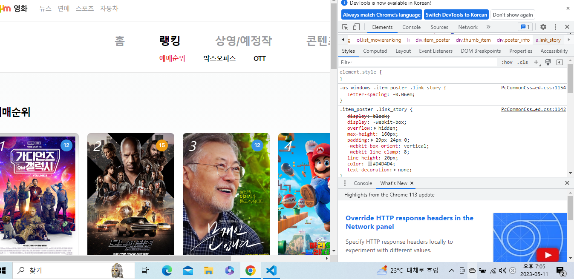Viewport: 574px width, 279px height.
Task: Open PcCommonCss source link at line 1142
Action: tap(534, 109)
